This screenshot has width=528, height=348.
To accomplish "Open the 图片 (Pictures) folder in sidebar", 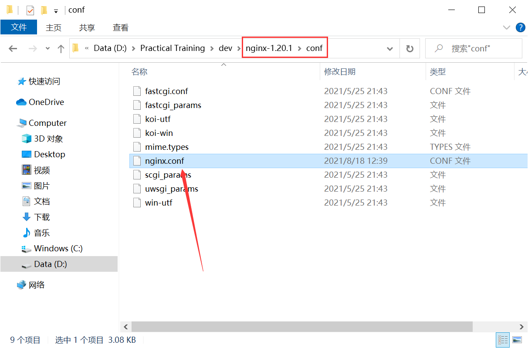I will (x=36, y=186).
